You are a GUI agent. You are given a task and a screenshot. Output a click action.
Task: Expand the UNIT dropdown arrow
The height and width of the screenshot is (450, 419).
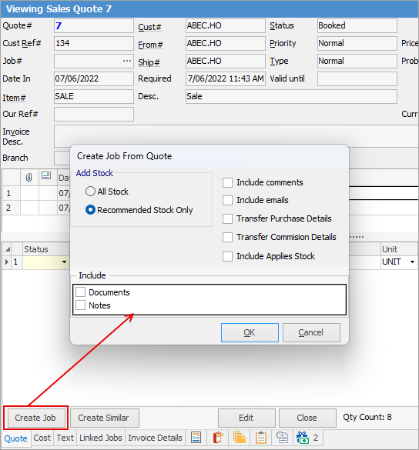tap(412, 262)
